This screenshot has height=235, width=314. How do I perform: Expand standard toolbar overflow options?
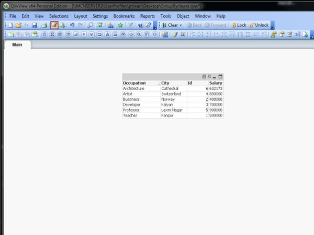pos(155,26)
